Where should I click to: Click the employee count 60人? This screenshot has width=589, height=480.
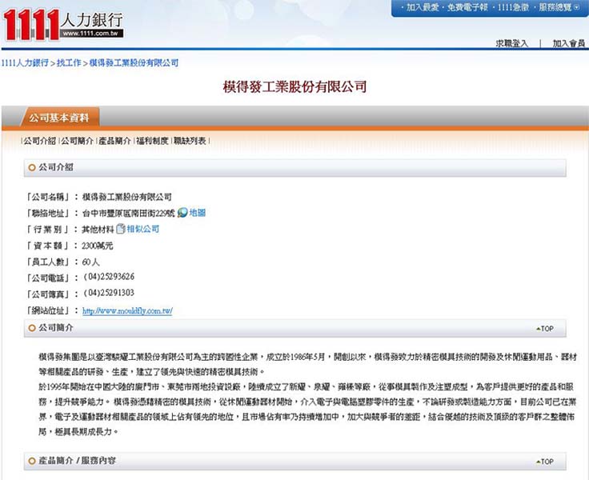click(90, 262)
